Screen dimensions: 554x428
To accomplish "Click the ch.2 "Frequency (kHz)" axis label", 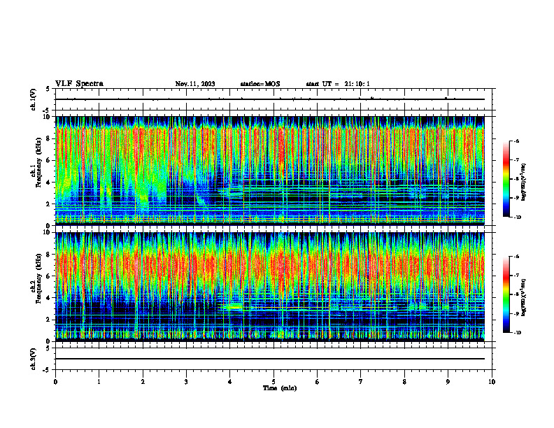I will tap(38, 278).
